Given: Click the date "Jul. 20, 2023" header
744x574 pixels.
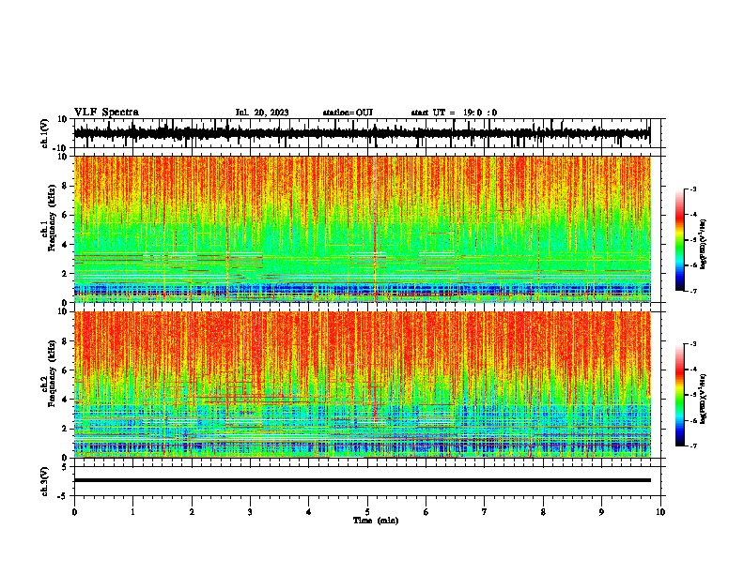Looking at the screenshot, I should 262,113.
